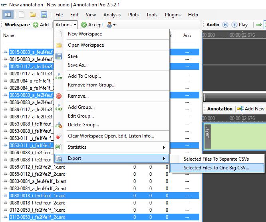266x222 pixels.
Task: Click the green Add workspace button
Action: [41, 25]
